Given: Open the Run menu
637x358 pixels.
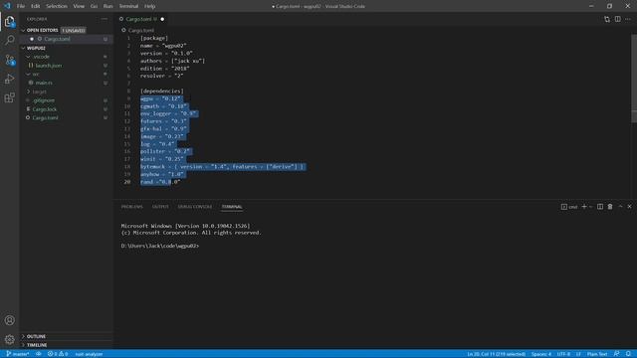Looking at the screenshot, I should (x=108, y=6).
